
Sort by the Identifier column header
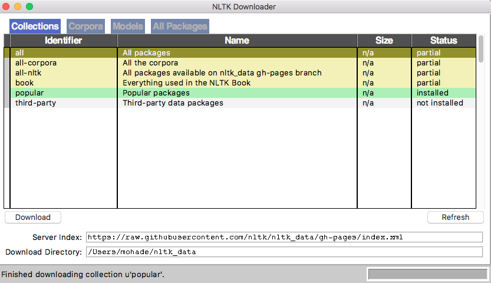[64, 40]
